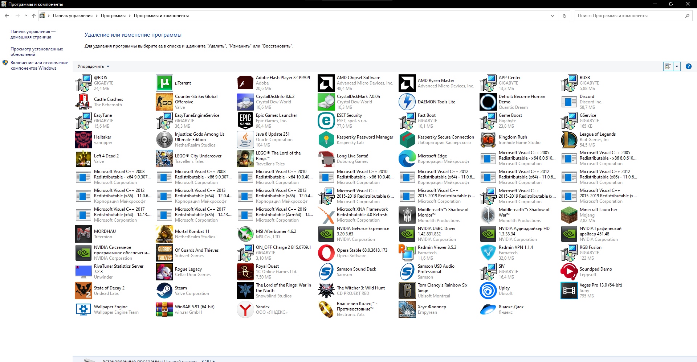
Task: Click the Kingdom Rush icon
Action: (488, 140)
